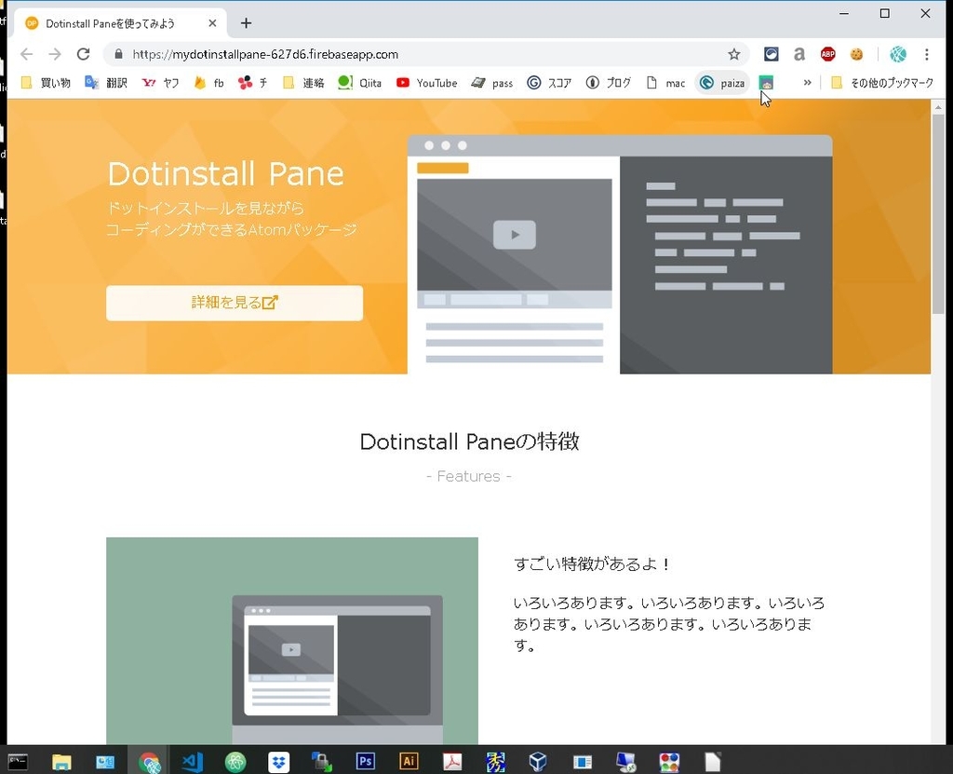
Task: Open the 翻訳 bookmark
Action: click(106, 83)
